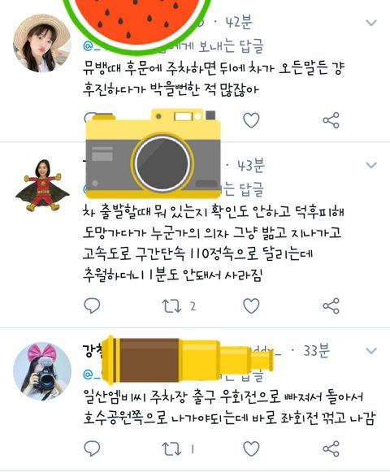Reply to the 일산엠비씨 주차장 tweet
Image resolution: width=390 pixels, height=472 pixels.
click(92, 448)
